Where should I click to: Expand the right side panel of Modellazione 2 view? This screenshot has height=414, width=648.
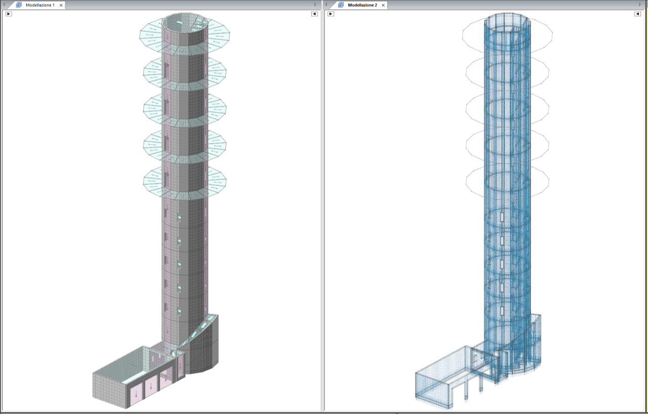pyautogui.click(x=637, y=14)
